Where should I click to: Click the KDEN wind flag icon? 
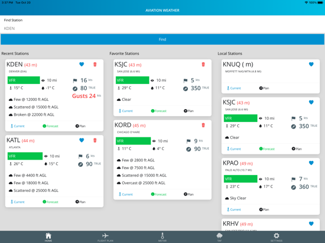point(75,80)
